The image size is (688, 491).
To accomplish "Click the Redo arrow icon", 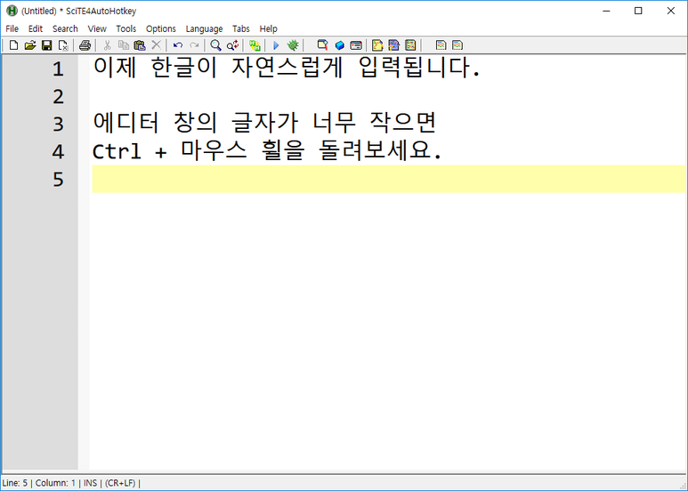I will tap(194, 45).
